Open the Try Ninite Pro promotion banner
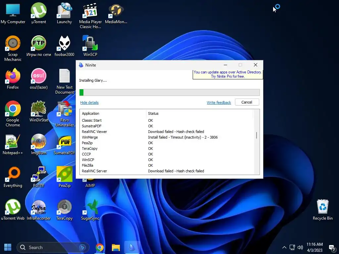 pyautogui.click(x=228, y=74)
